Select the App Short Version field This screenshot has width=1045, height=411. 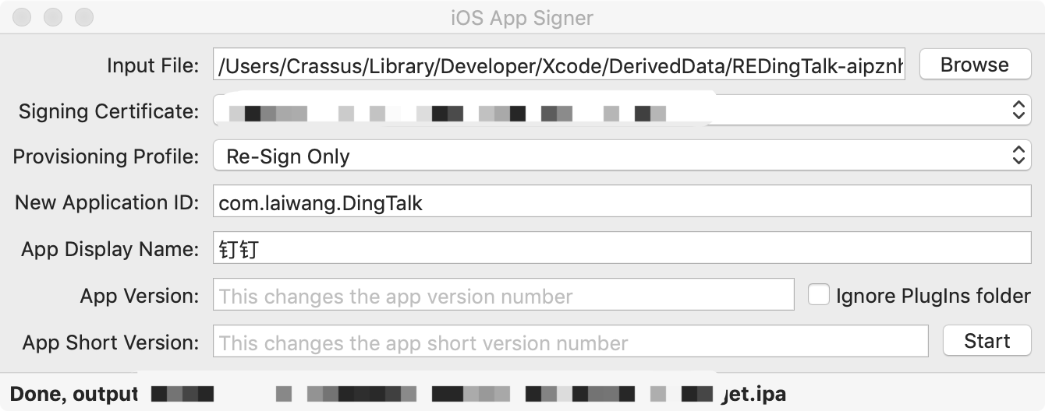pos(570,342)
